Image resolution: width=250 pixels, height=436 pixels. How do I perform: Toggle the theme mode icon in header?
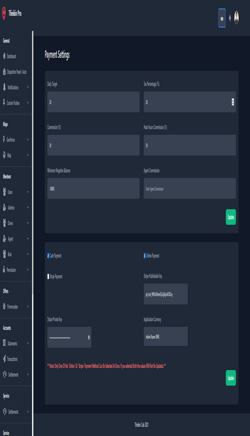pyautogui.click(x=230, y=18)
